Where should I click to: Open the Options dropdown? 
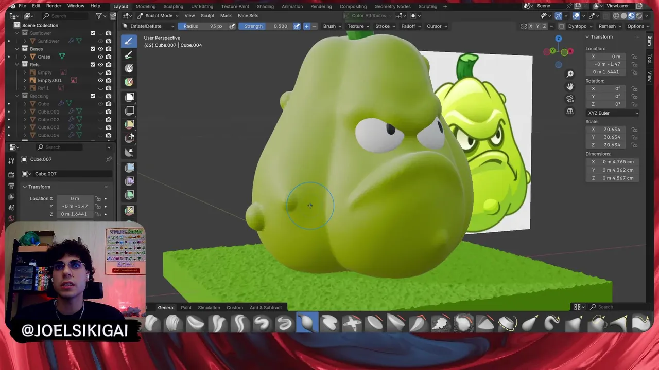[x=638, y=26]
